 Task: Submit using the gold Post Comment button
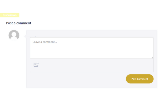(x=140, y=79)
